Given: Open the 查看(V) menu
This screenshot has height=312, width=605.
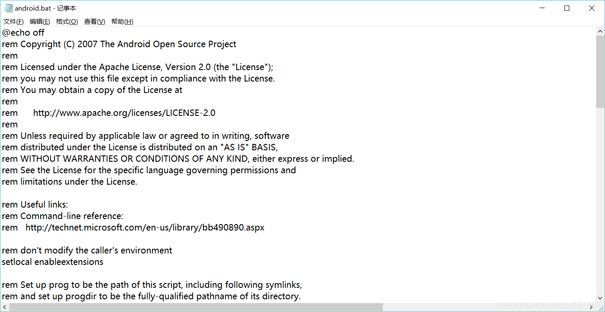Looking at the screenshot, I should pos(95,22).
